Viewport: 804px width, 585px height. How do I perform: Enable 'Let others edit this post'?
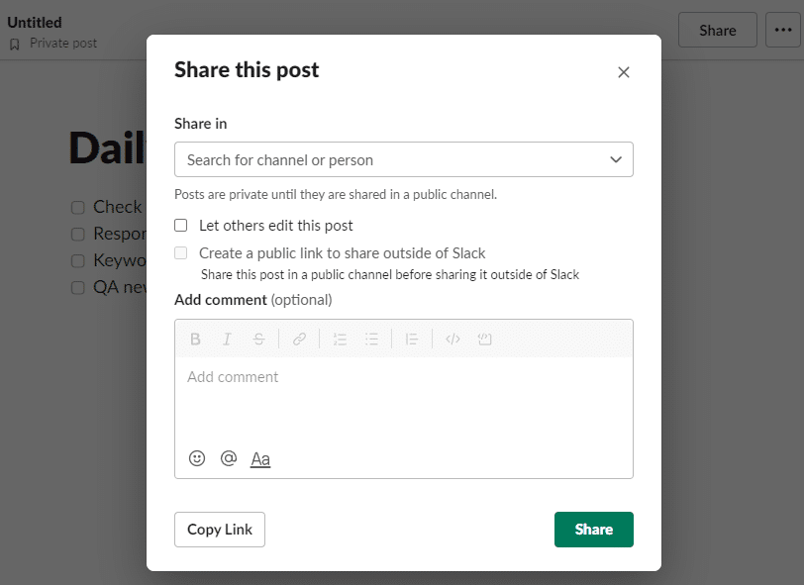point(180,225)
